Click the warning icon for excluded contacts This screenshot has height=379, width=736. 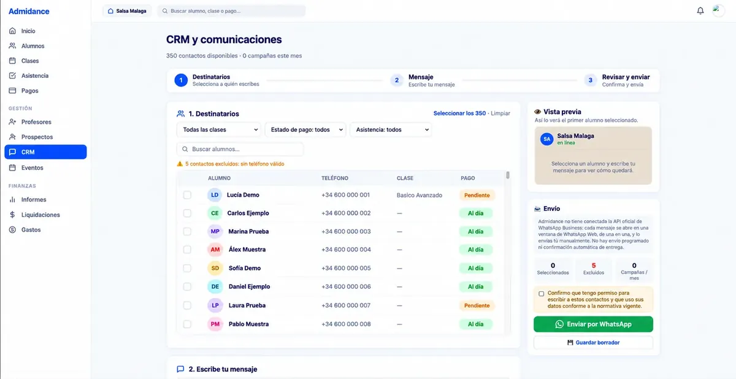click(180, 164)
